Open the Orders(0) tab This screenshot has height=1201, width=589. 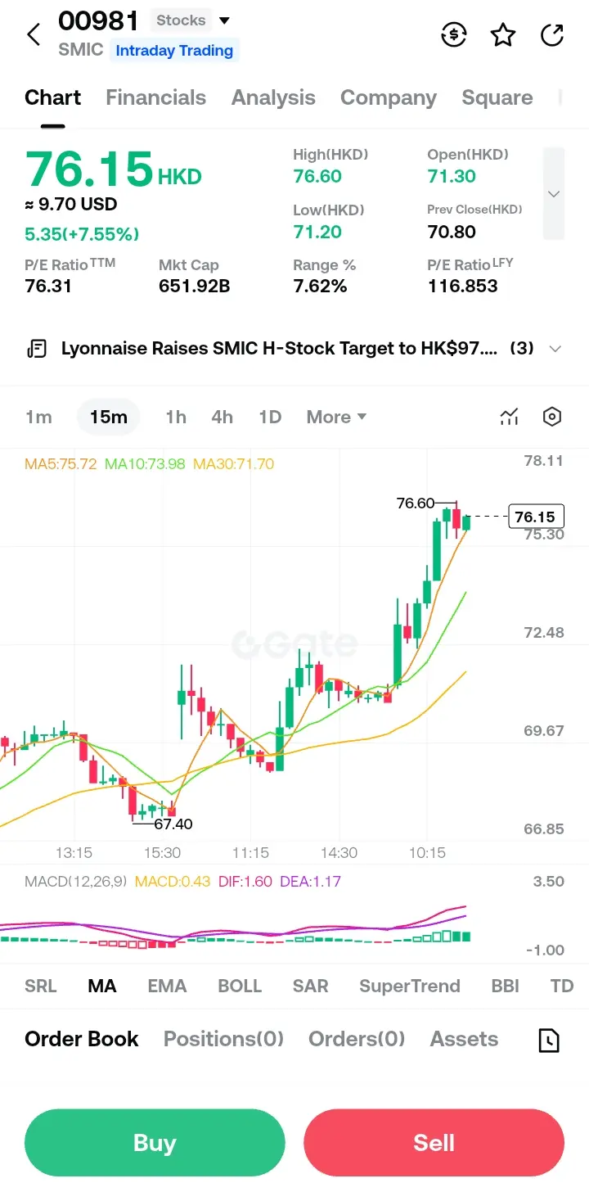357,1039
